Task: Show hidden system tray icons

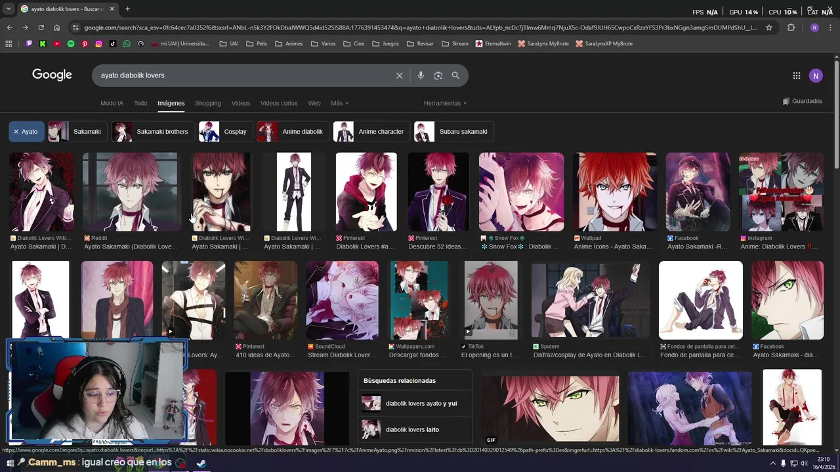Action: (x=772, y=463)
